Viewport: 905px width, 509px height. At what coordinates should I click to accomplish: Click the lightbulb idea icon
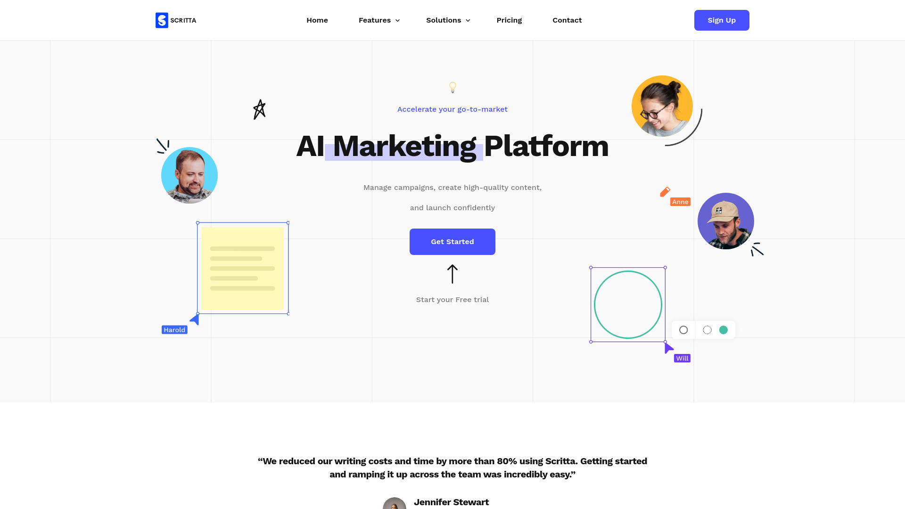(452, 87)
